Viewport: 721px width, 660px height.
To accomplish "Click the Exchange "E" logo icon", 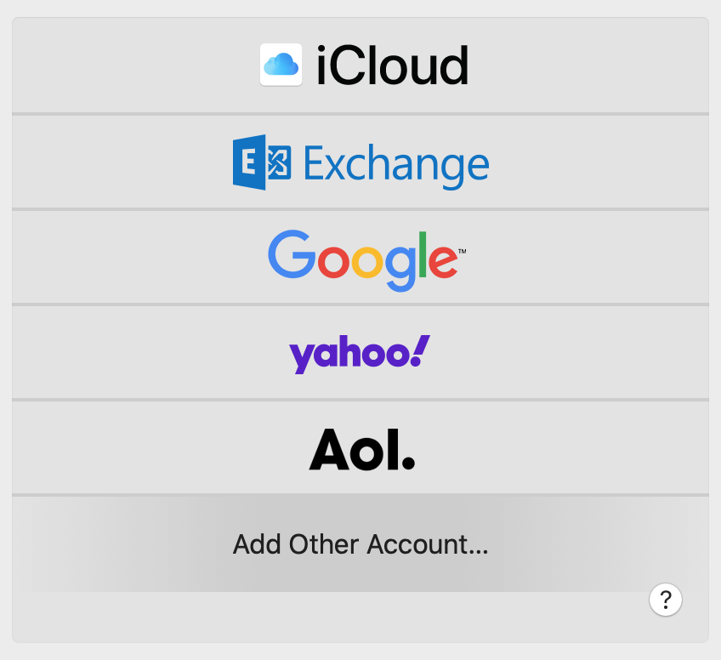I will coord(262,162).
